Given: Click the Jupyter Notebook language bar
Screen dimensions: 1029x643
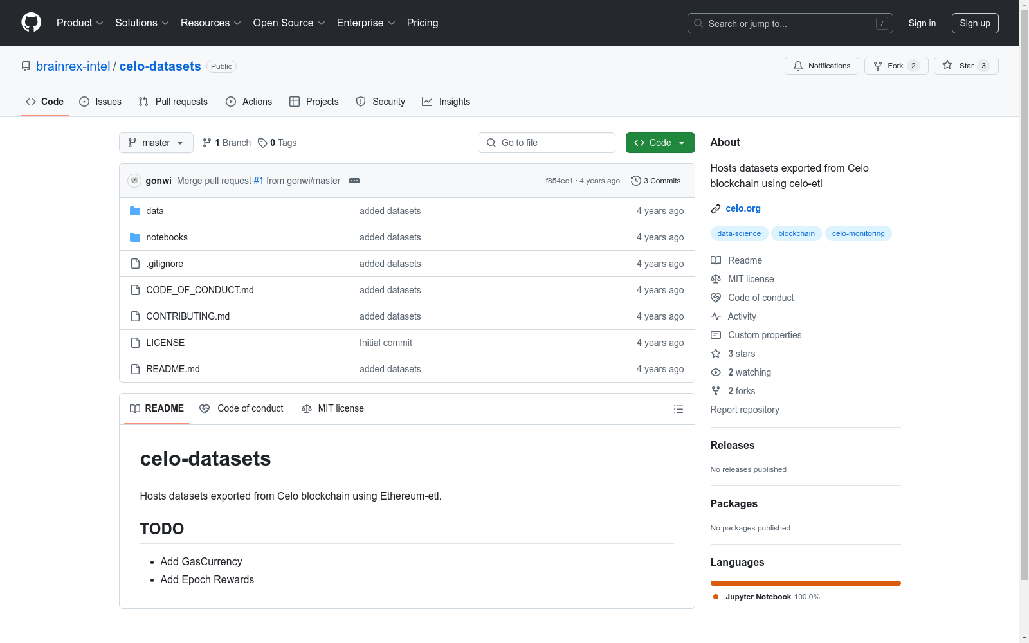Looking at the screenshot, I should [x=805, y=583].
